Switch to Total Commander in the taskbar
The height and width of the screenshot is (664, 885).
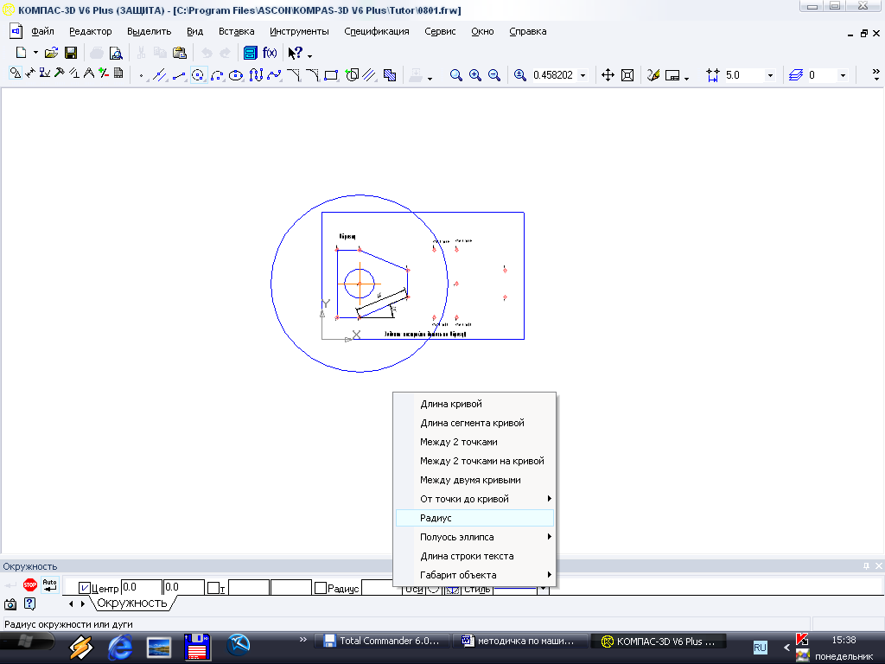[383, 641]
